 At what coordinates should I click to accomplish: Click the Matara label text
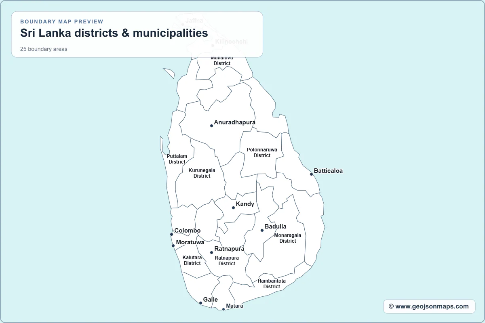coord(235,306)
